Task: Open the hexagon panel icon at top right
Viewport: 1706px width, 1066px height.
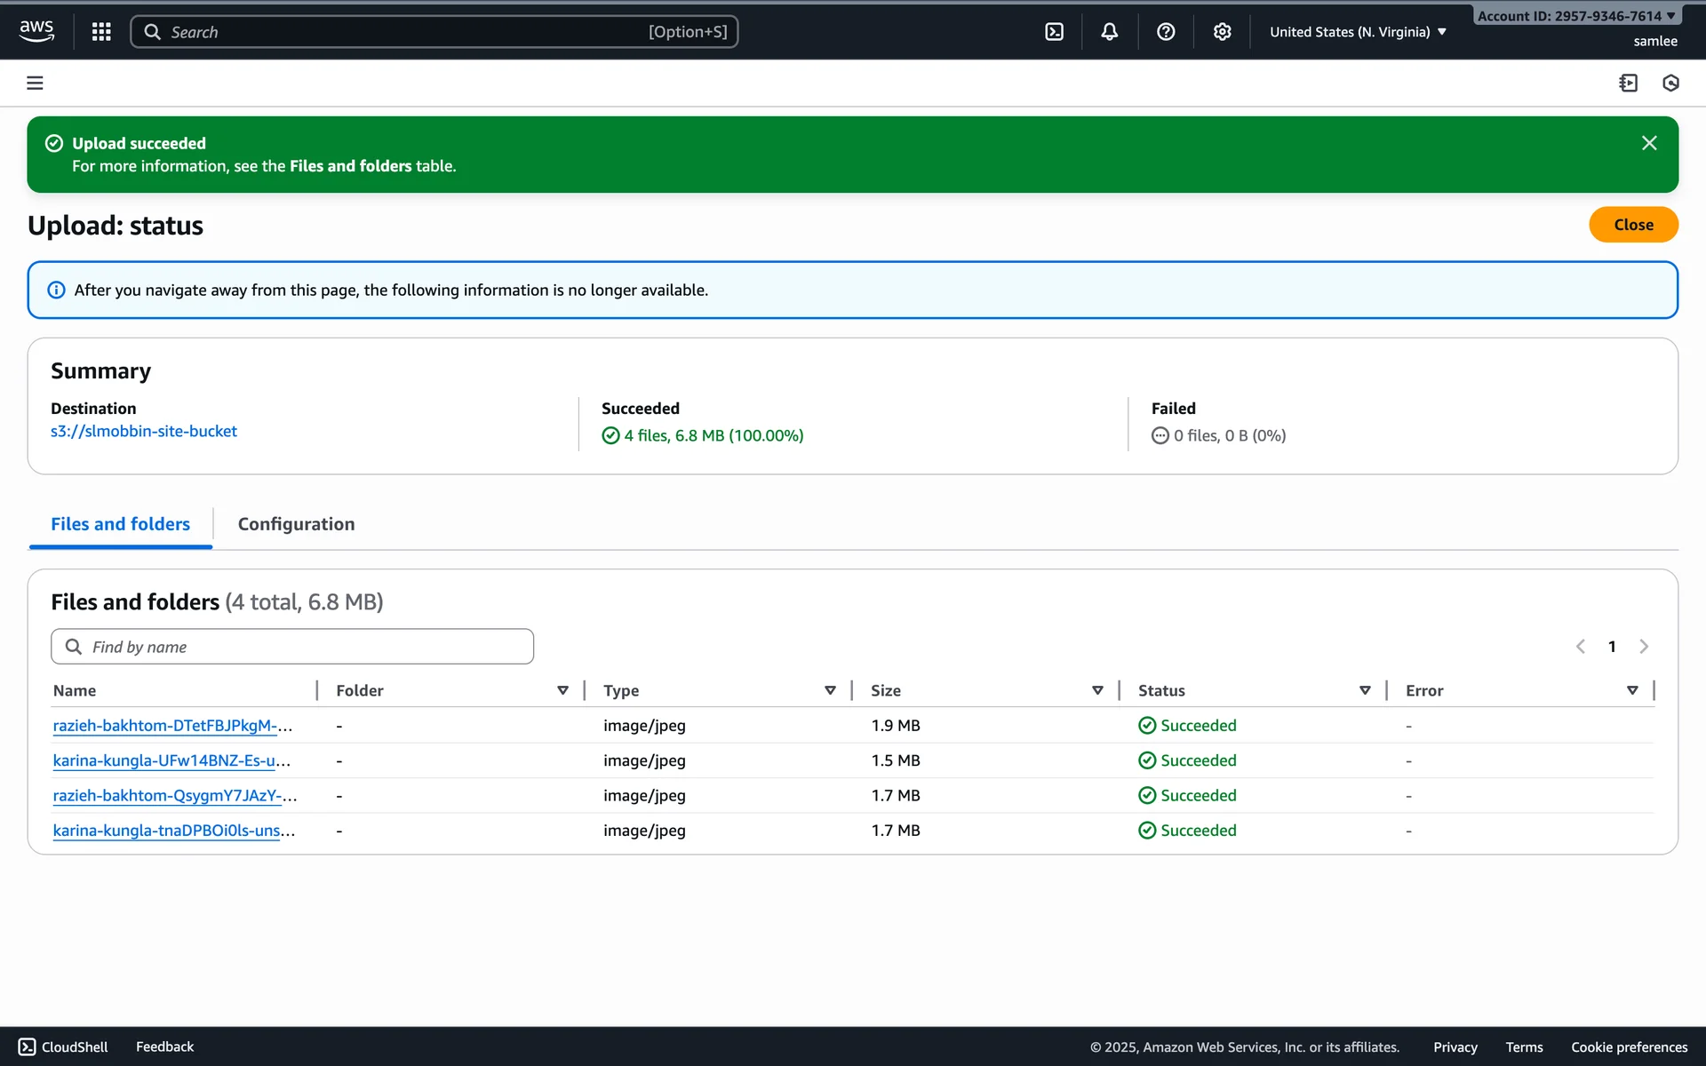Action: tap(1670, 83)
